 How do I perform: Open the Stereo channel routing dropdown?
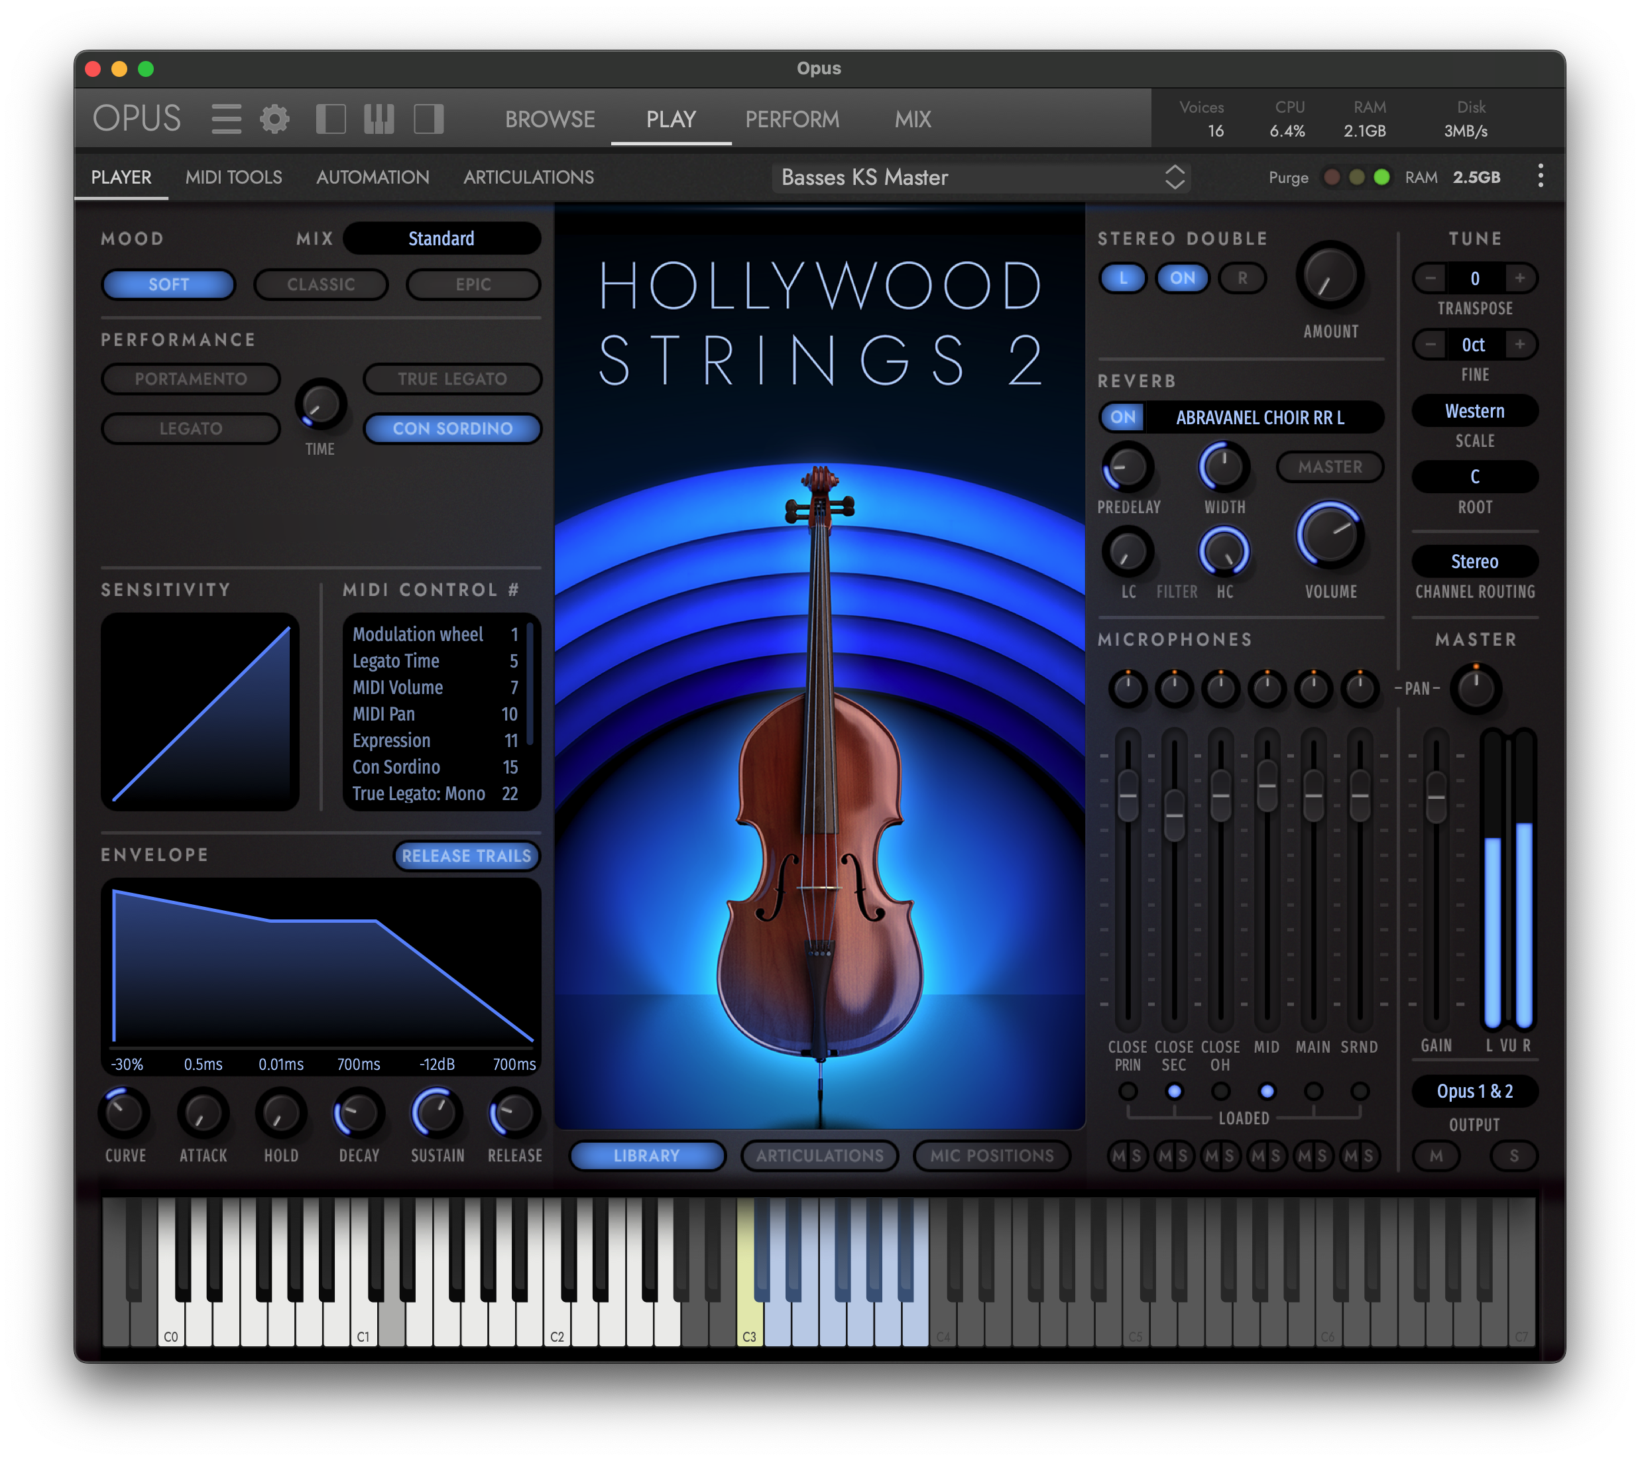(1475, 561)
